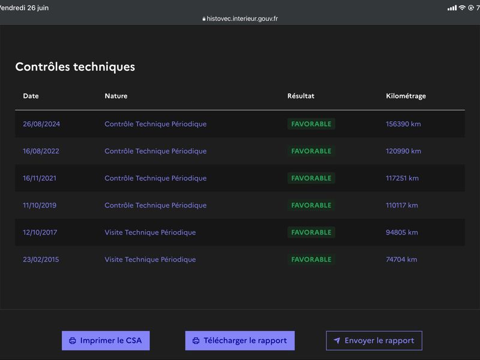Tap the date 'vendredi 26 juin' in status bar
This screenshot has height=360, width=480.
[23, 8]
